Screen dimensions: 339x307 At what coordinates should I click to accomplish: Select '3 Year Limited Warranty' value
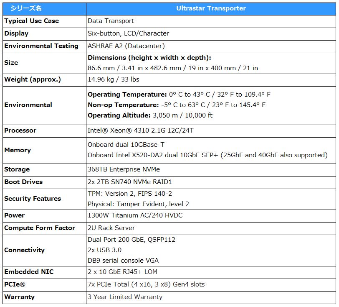coord(125,297)
